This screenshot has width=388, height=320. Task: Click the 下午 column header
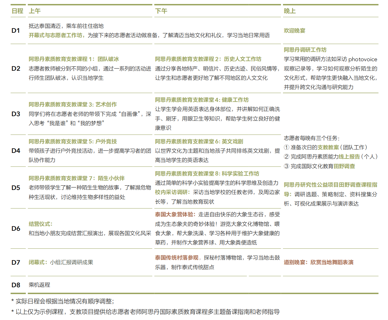tap(161, 11)
